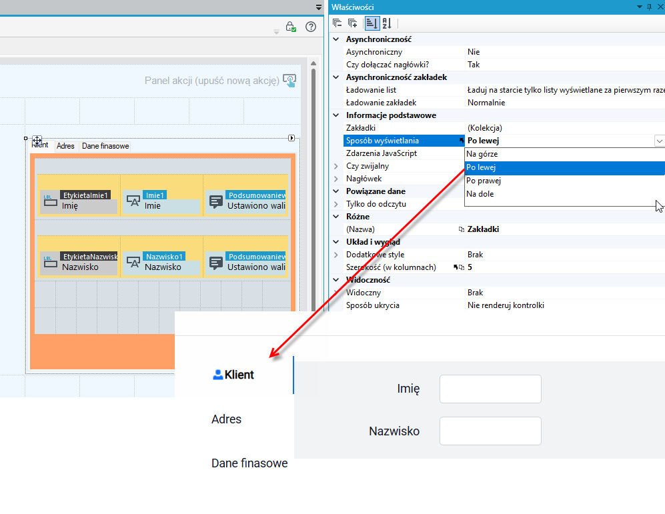The image size is (665, 514).
Task: Switch to the Adres tab in designer
Action: pos(65,146)
